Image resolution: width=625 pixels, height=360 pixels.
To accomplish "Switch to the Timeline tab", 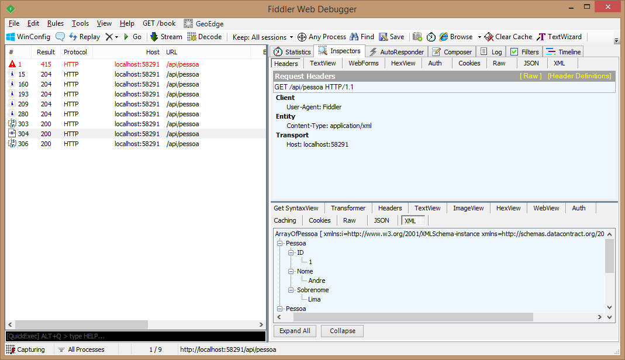I will tap(564, 52).
